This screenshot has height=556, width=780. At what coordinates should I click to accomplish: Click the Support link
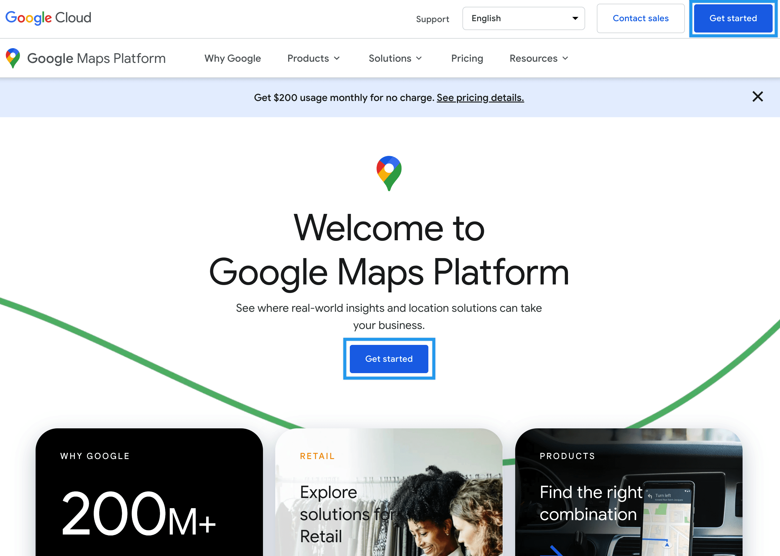(432, 19)
